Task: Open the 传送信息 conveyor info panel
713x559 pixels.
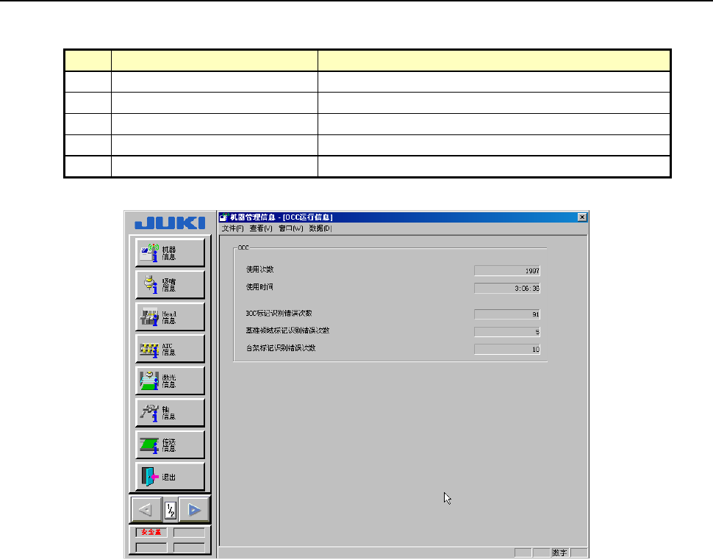Action: coord(170,445)
